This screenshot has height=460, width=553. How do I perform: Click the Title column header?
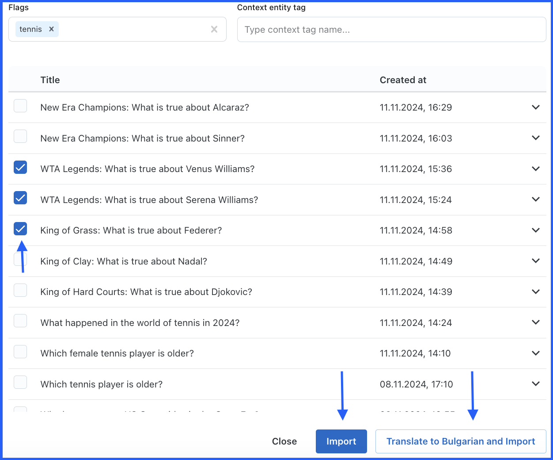pos(50,80)
